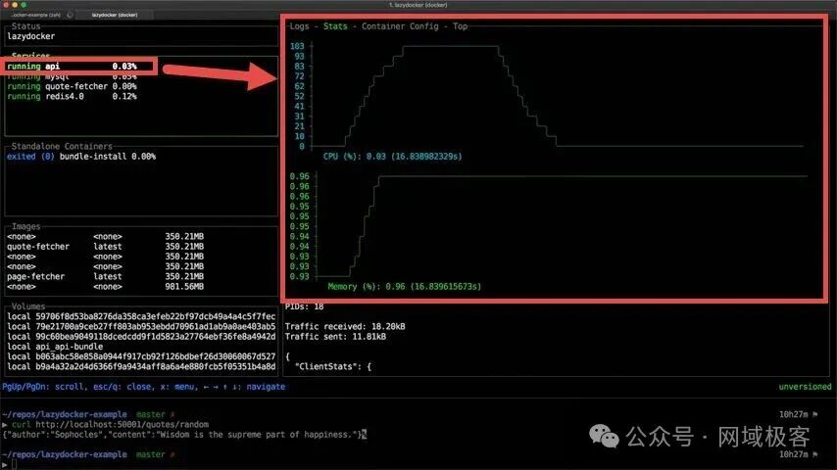Select the api_api-bundle volume
Image resolution: width=837 pixels, height=470 pixels.
coord(55,347)
